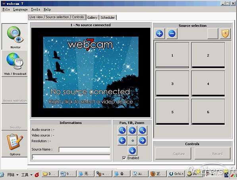
Task: Toggle the Enabled checkbox for Pan, Tilt, Zoom
Action: coord(124,158)
